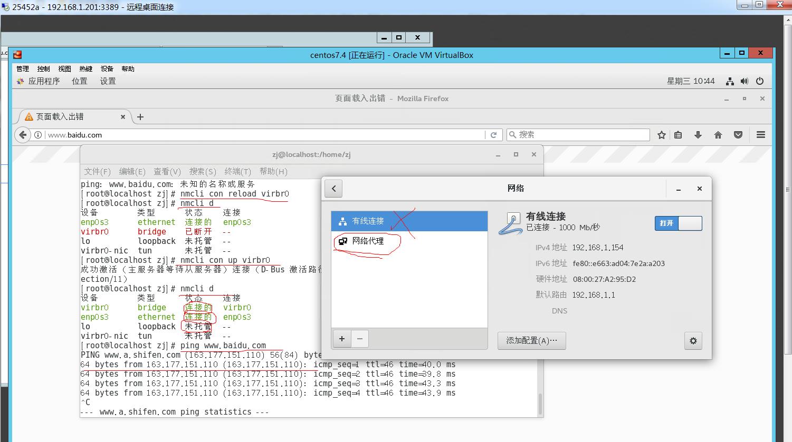Reload the page in Firefox
Image resolution: width=792 pixels, height=442 pixels.
click(x=493, y=135)
